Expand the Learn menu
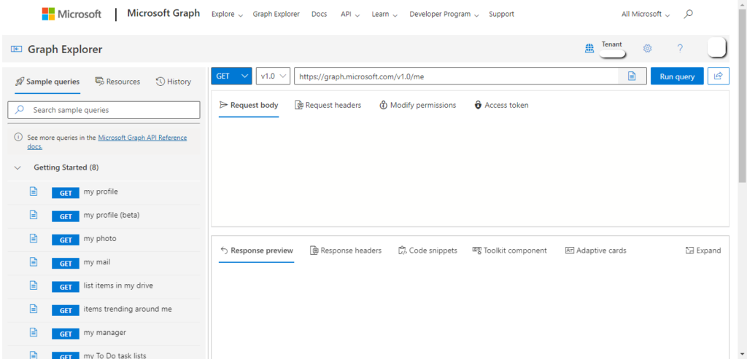Image resolution: width=747 pixels, height=359 pixels. click(x=384, y=15)
